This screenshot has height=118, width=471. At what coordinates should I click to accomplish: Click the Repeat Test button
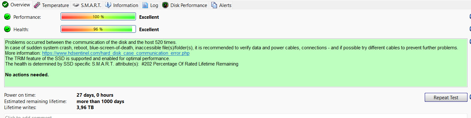pos(446,98)
